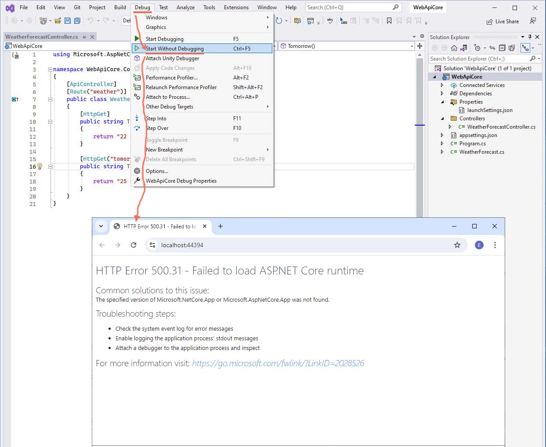Click the Save All toolbar icon
The width and height of the screenshot is (546, 447).
pyautogui.click(x=77, y=21)
